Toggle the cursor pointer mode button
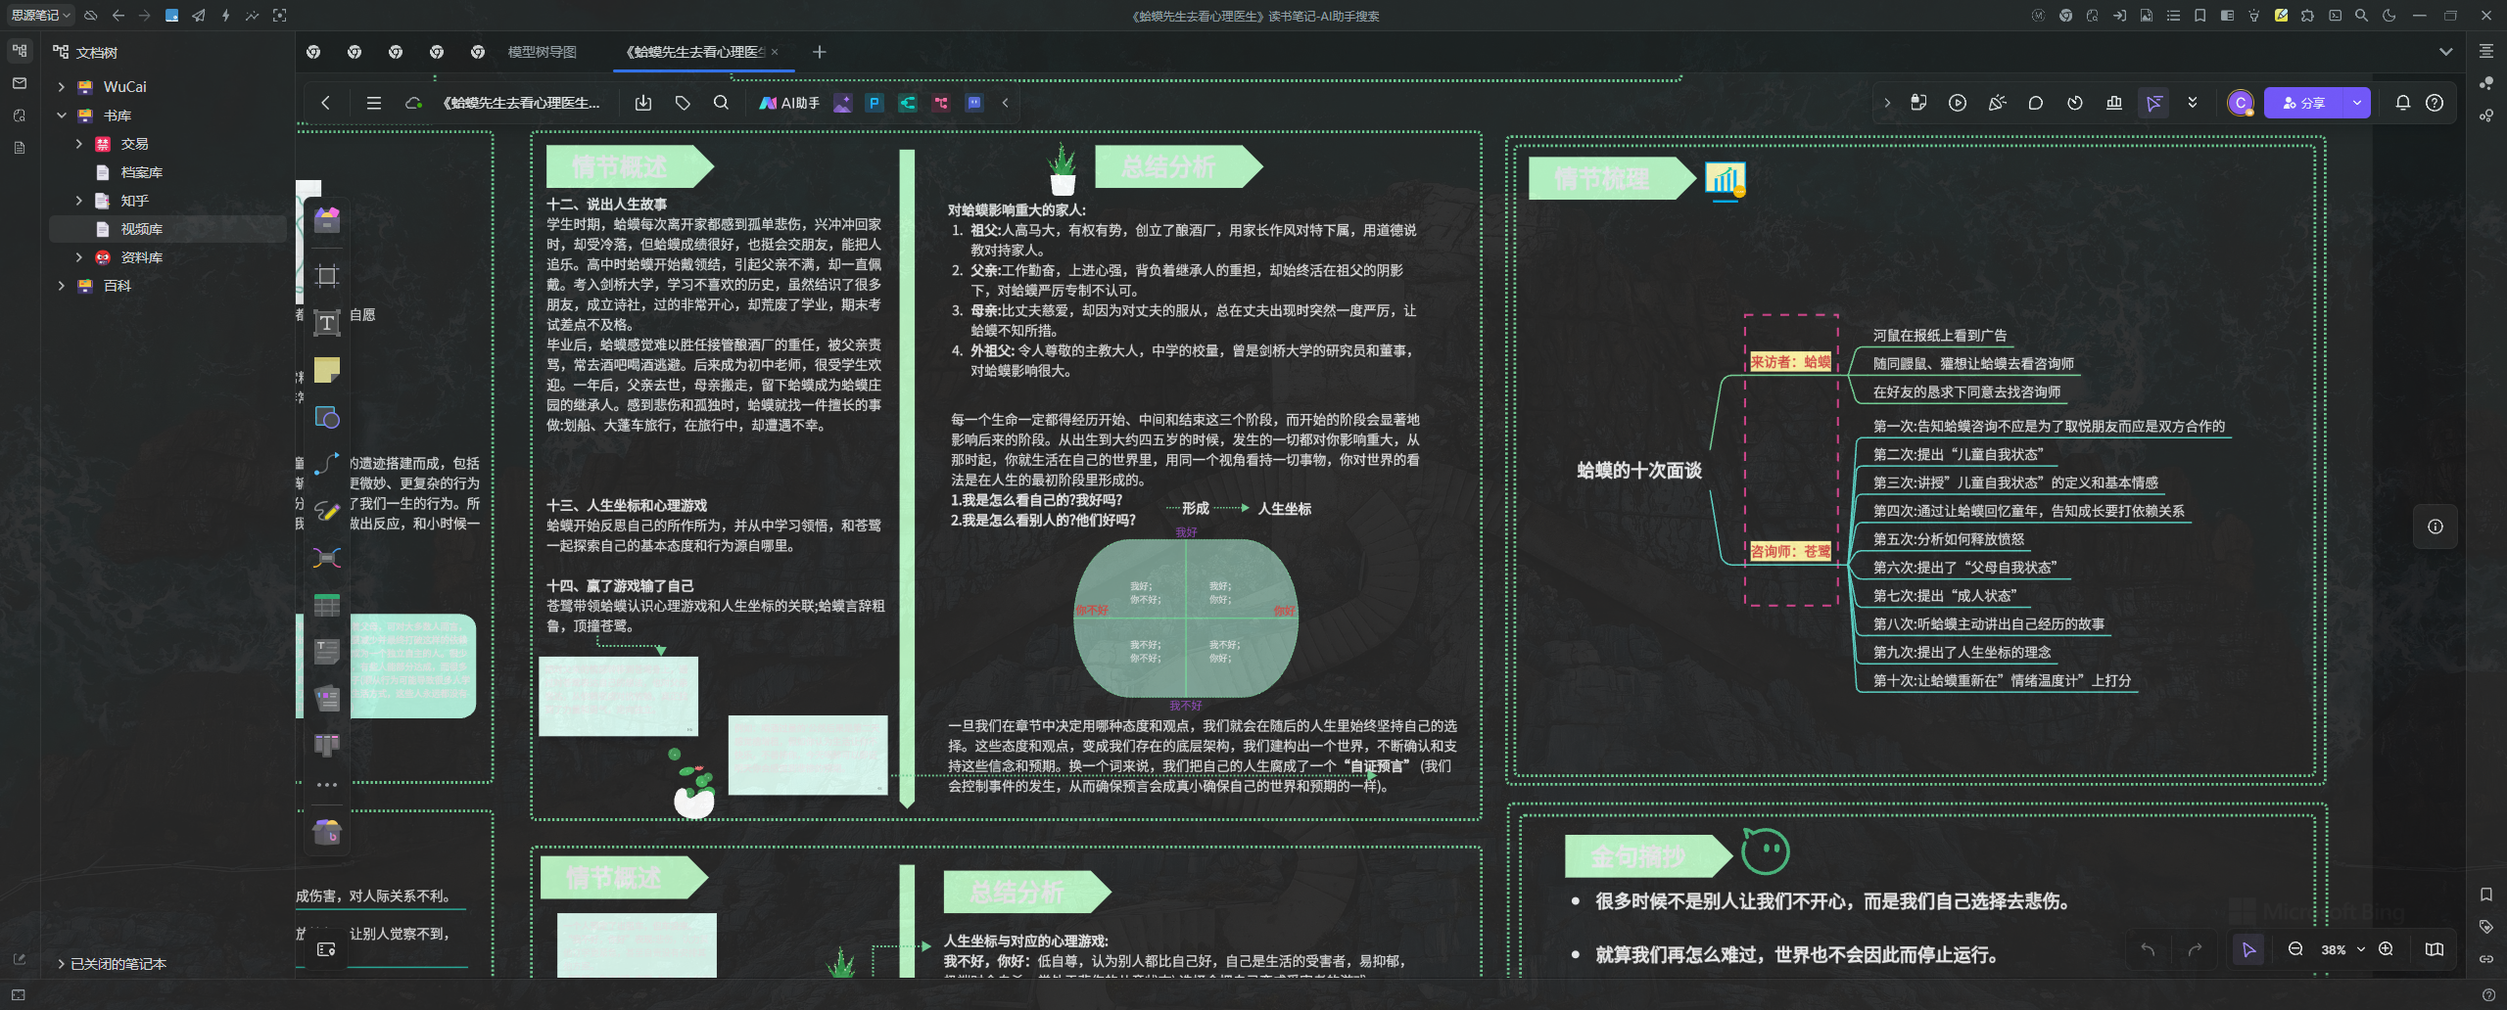 point(2248,949)
